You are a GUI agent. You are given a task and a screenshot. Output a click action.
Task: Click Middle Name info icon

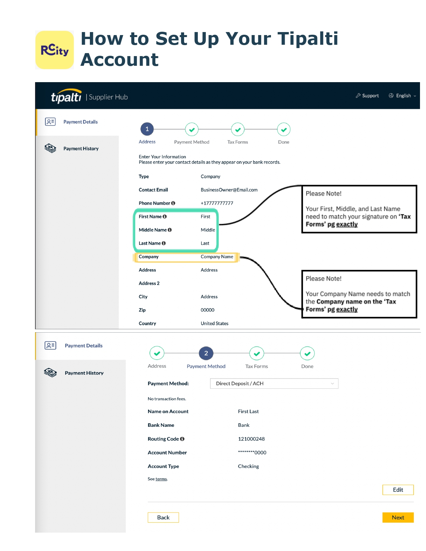tap(170, 230)
